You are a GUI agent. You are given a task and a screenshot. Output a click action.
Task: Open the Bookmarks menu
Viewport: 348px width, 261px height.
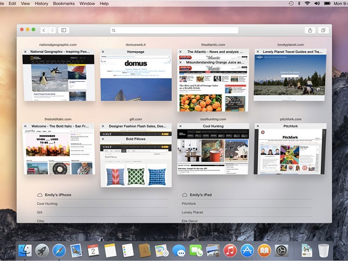64,3
